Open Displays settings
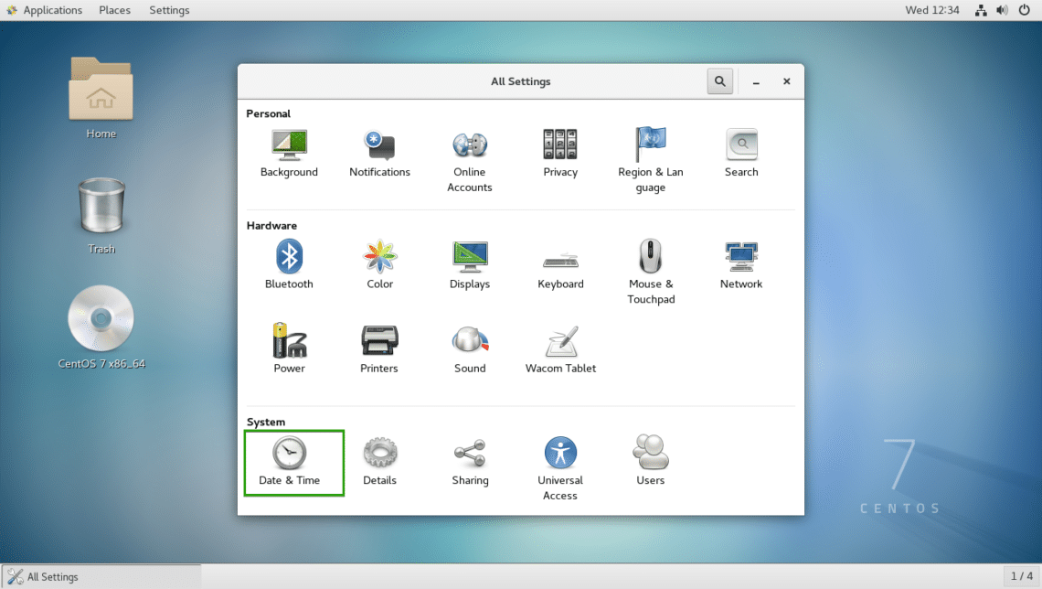 (x=470, y=263)
